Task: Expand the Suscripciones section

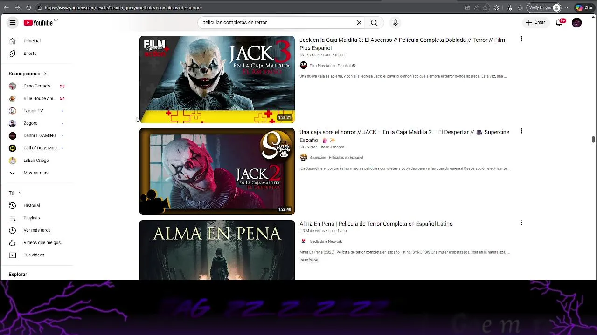Action: coord(28,74)
